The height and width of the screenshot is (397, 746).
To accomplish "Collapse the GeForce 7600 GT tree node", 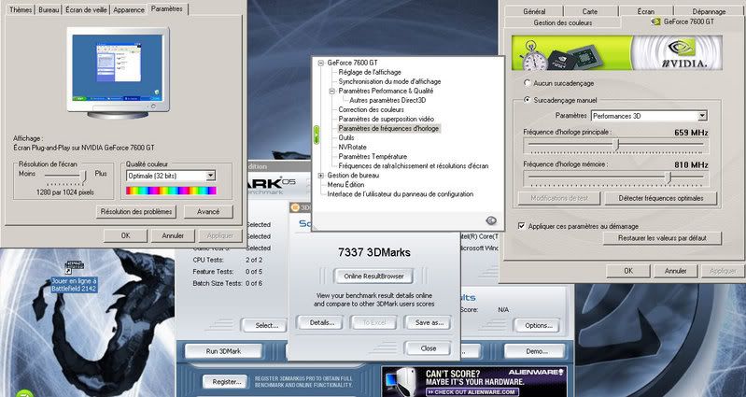I will tap(320, 63).
